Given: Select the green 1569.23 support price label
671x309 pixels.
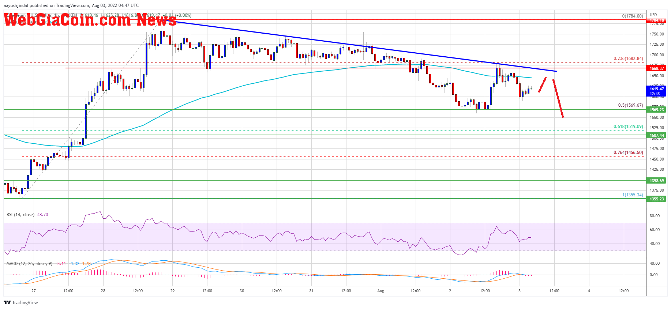Looking at the screenshot, I should click(x=657, y=110).
